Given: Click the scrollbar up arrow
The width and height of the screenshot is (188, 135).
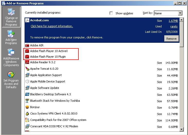Looking at the screenshot, I should [182, 20].
